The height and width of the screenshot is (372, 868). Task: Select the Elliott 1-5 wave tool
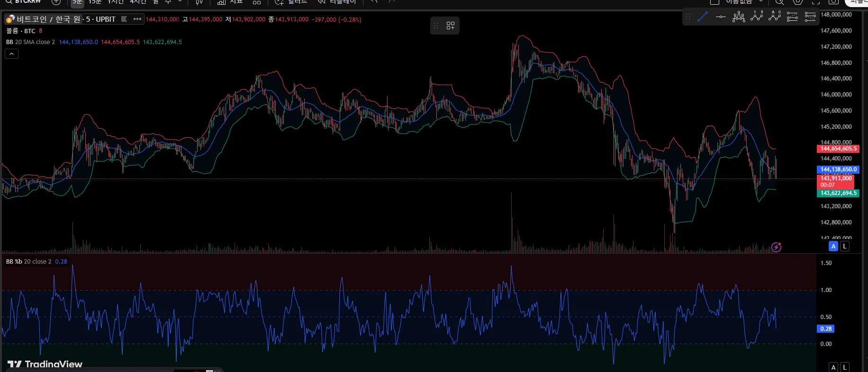tap(757, 17)
